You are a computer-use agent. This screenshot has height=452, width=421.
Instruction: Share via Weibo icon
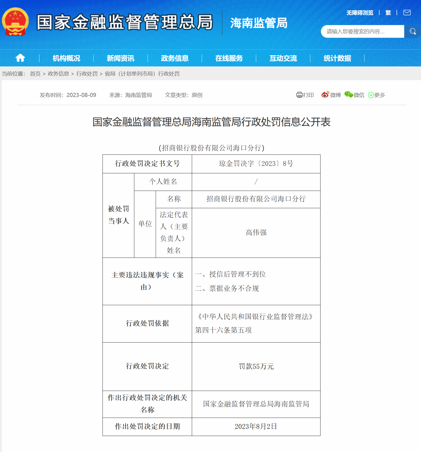tap(325, 95)
